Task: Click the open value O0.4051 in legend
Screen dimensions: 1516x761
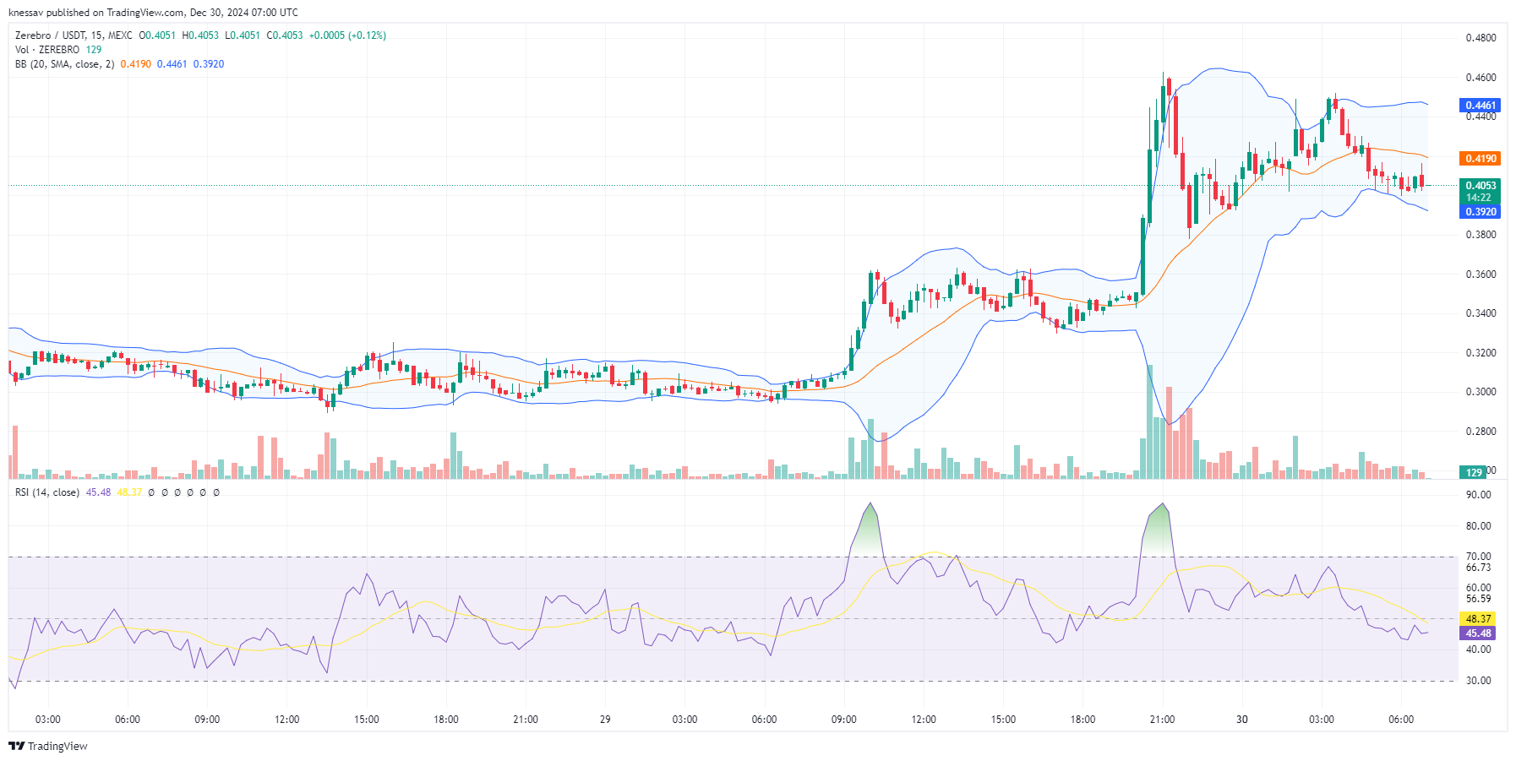Action: [157, 35]
